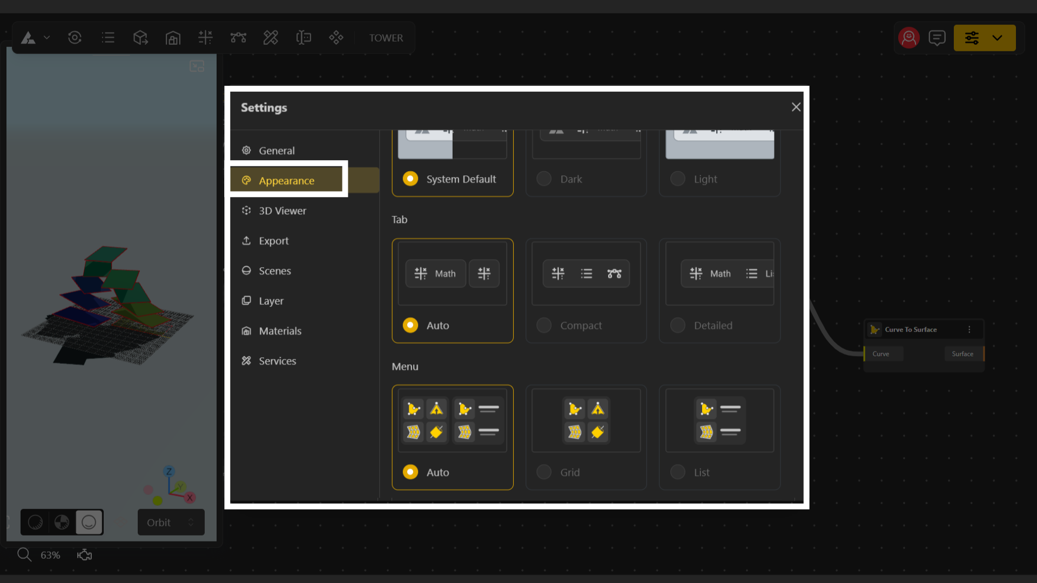Click the Light theme preview thumbnail
The height and width of the screenshot is (583, 1037).
click(719, 145)
